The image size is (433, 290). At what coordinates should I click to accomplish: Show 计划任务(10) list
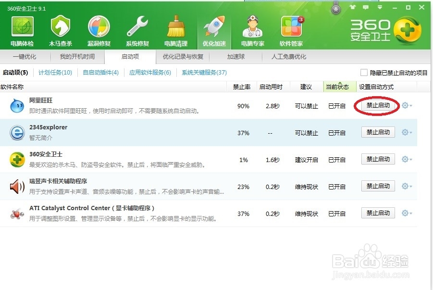point(55,73)
